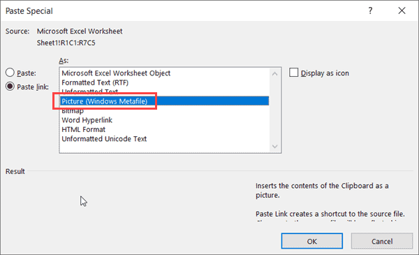Enable the Display as icon checkbox
The image size is (419, 255).
(x=294, y=73)
